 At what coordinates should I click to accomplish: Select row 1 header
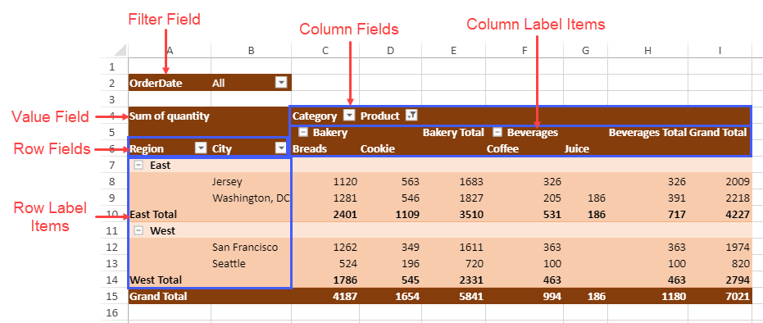(x=112, y=66)
